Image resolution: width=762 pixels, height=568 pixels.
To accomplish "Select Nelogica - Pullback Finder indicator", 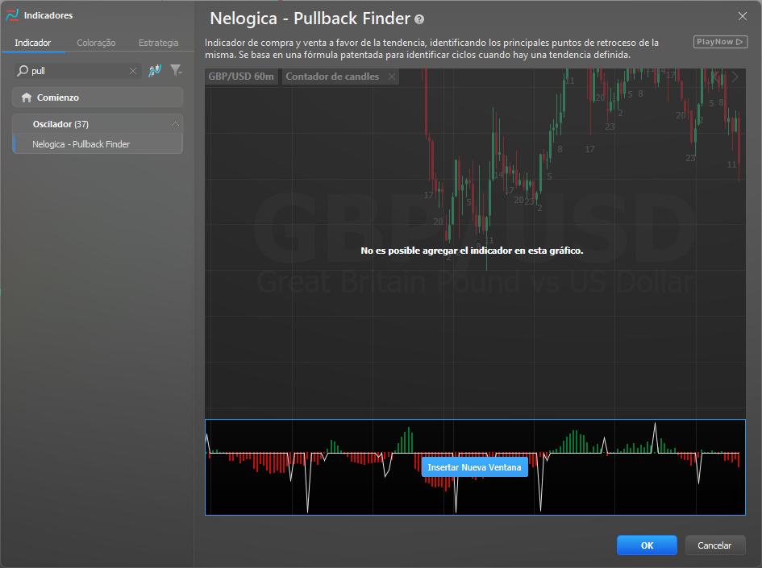I will click(x=98, y=144).
